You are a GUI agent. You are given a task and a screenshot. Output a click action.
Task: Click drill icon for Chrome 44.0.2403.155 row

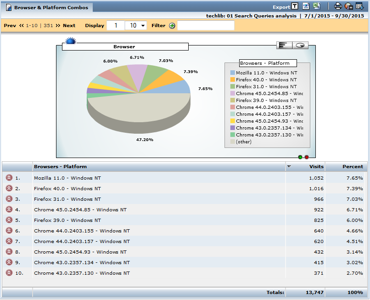(x=9, y=230)
